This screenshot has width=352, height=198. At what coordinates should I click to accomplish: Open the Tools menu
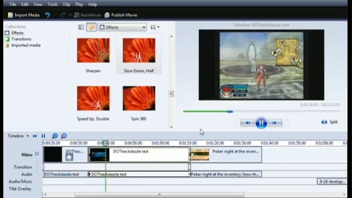tap(52, 4)
